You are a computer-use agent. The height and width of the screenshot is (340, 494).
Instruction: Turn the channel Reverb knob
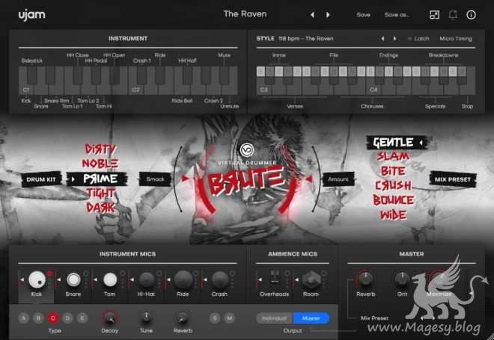coord(183,318)
